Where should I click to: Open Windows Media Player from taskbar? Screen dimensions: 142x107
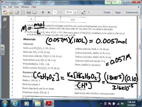pyautogui.click(x=26, y=103)
